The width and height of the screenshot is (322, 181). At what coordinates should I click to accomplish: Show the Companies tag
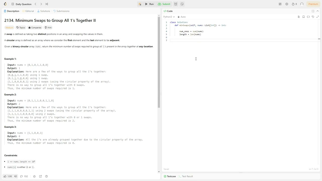(x=35, y=28)
